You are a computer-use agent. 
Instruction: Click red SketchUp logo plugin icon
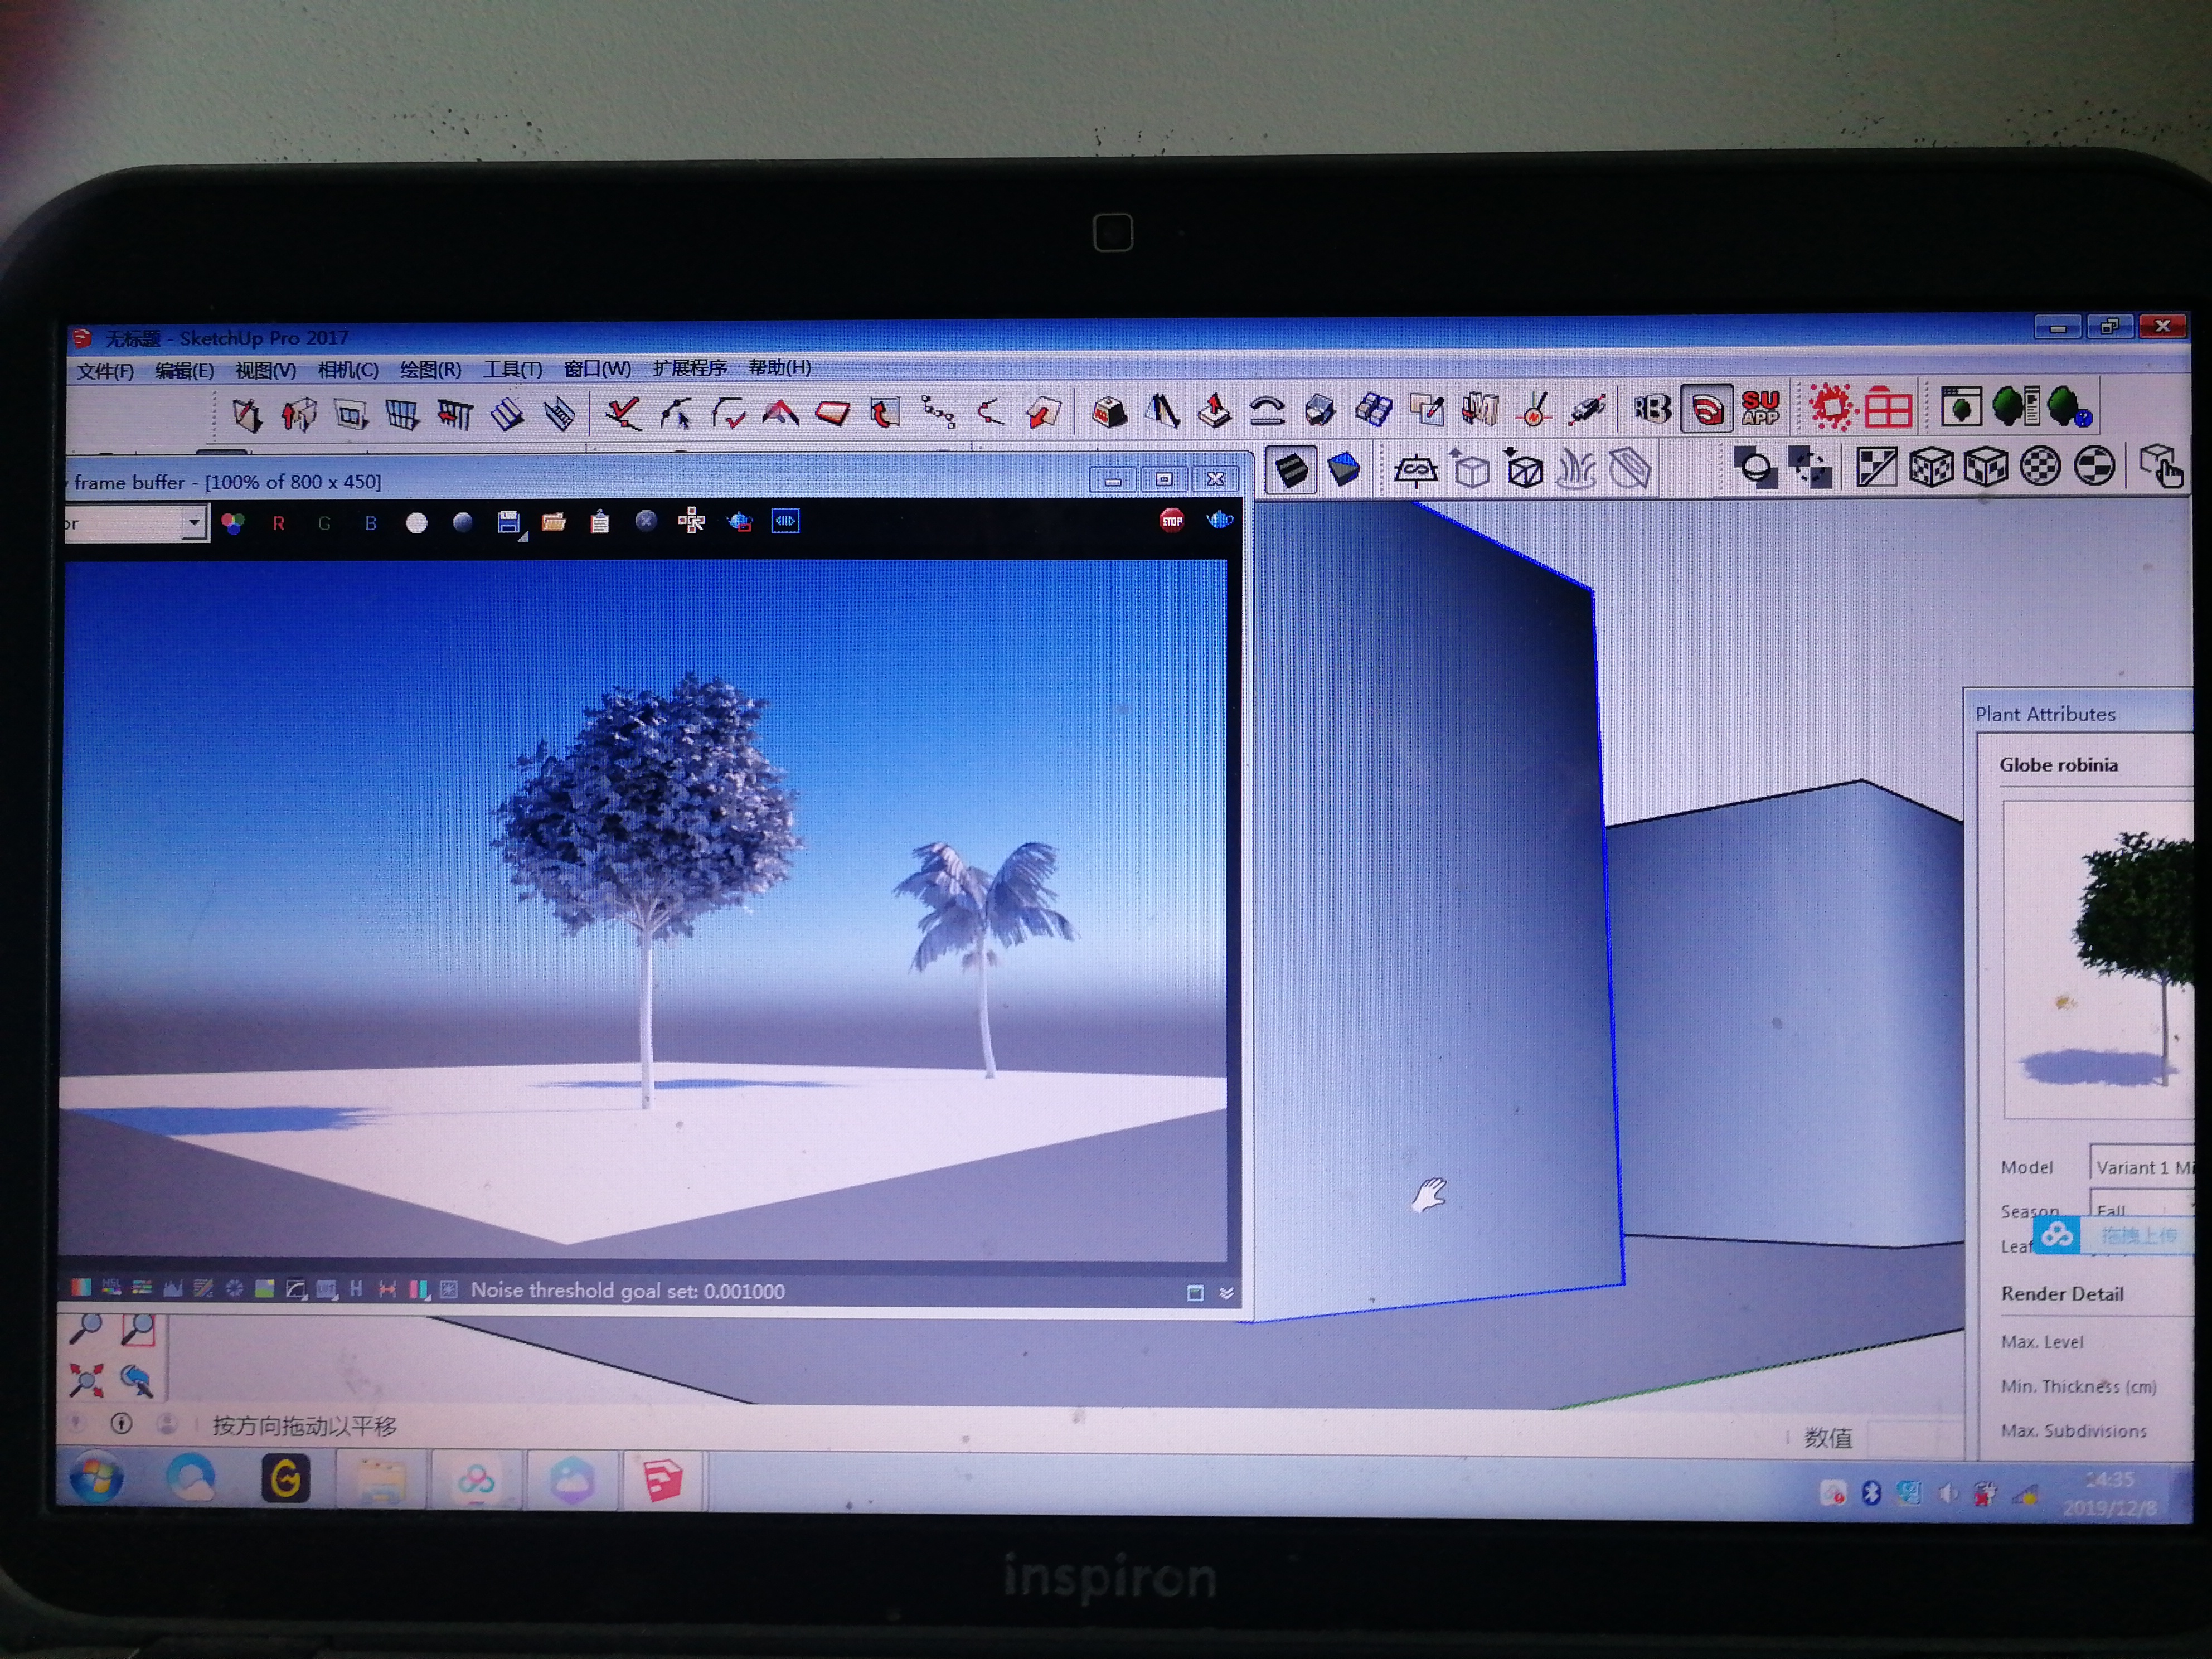click(1707, 409)
